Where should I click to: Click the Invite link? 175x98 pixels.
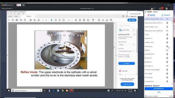[159, 92]
